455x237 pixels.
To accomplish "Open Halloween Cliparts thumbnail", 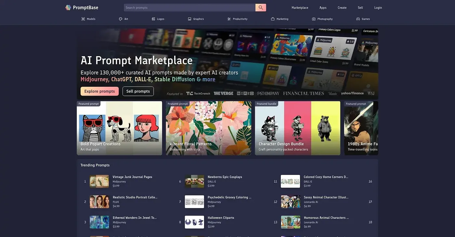I will (x=194, y=222).
